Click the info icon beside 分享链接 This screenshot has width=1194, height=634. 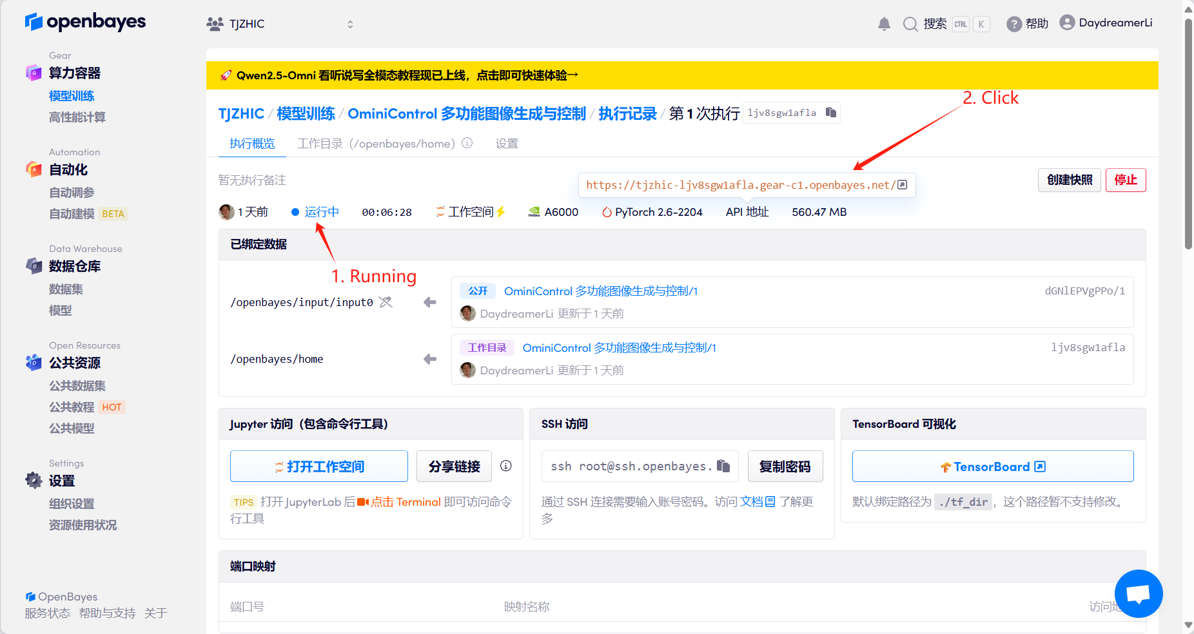point(506,466)
